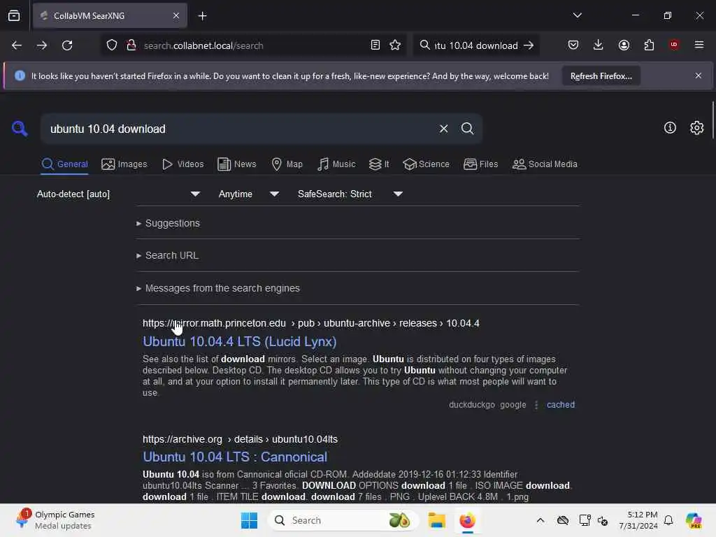Open the Copilot preview taskbar icon
This screenshot has height=537, width=716.
click(x=694, y=520)
